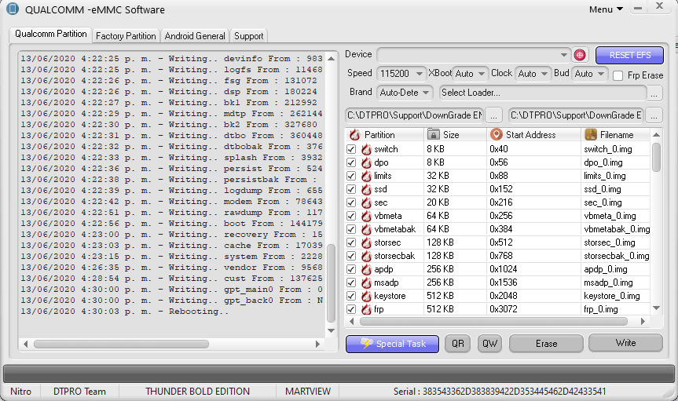Click the second DownGrade path field
This screenshot has height=401, width=678.
click(x=577, y=115)
